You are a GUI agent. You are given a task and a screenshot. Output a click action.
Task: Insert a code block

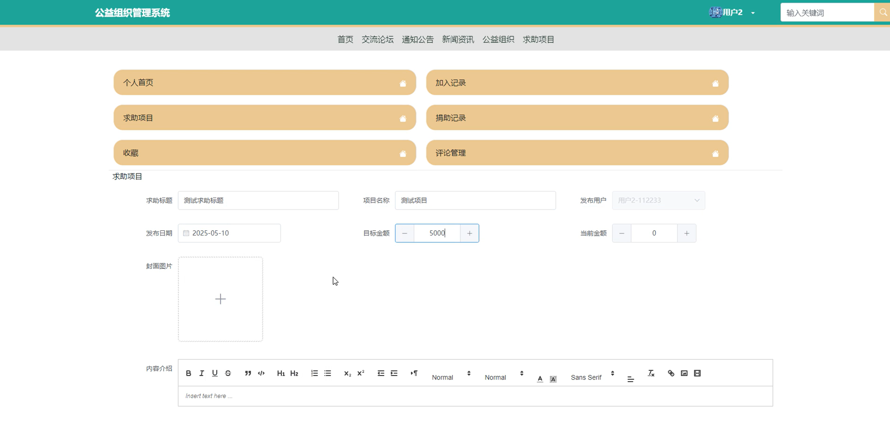point(261,373)
